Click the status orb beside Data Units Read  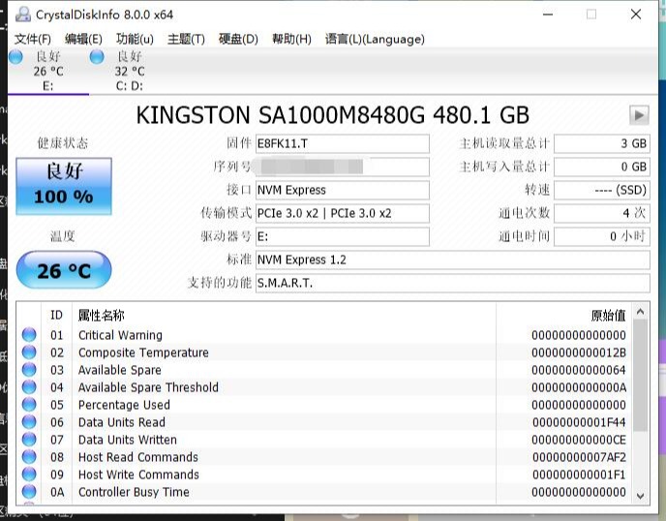pos(29,422)
